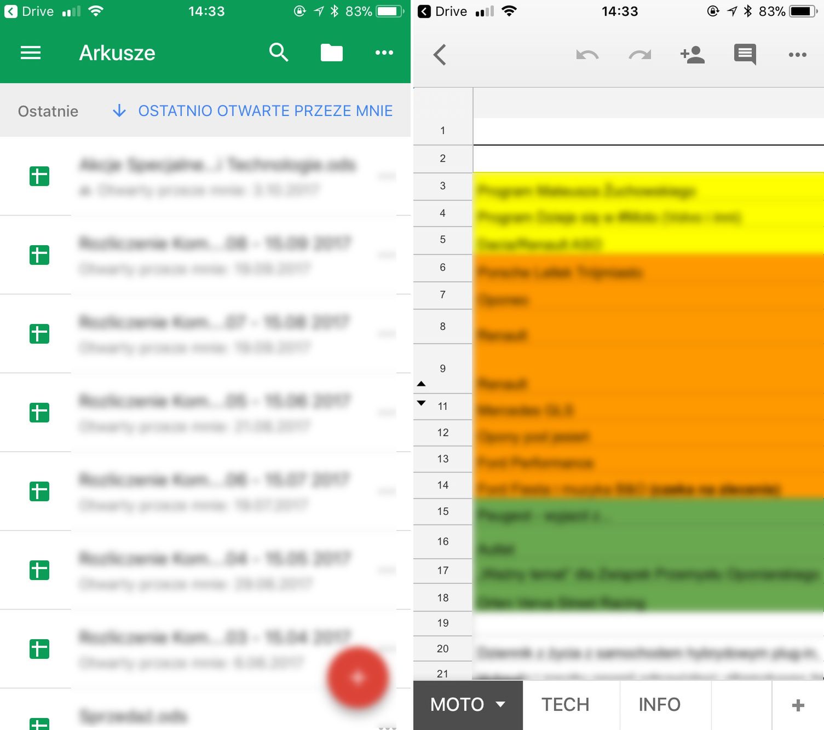Screen dimensions: 824x730
Task: Tap the first file's green sheet icon
Action: tap(39, 176)
